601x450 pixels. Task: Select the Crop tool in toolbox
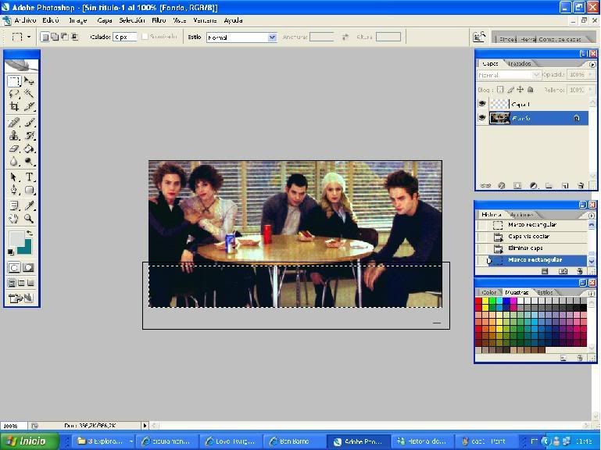click(14, 106)
